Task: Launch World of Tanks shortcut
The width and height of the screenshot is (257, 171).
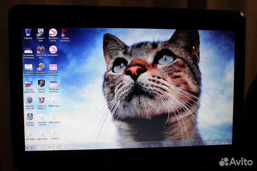Action: [x=29, y=100]
